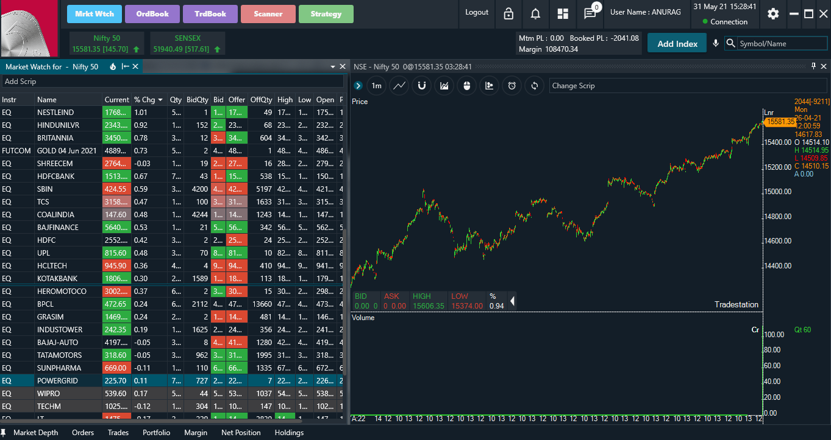Screen dimensions: 831x440
Task: Open notifications bell icon
Action: point(535,13)
